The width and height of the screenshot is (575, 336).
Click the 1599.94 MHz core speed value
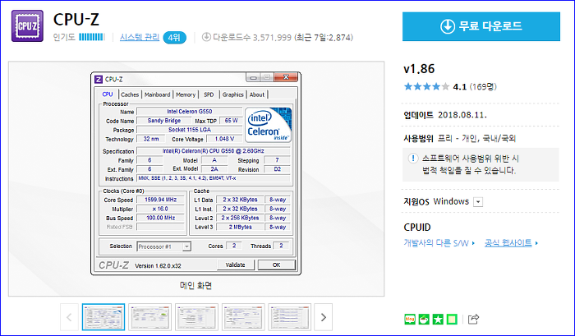coord(161,200)
